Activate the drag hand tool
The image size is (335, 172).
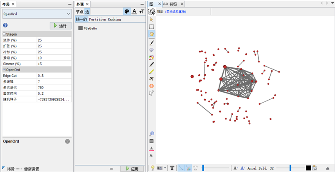tap(151, 34)
